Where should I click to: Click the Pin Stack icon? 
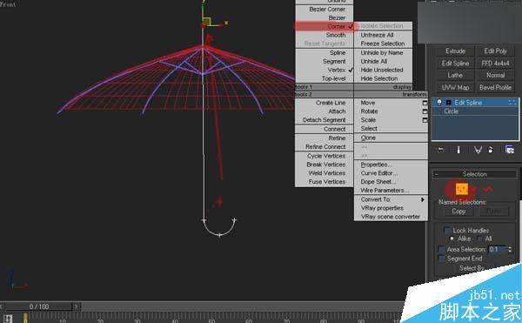(440, 150)
